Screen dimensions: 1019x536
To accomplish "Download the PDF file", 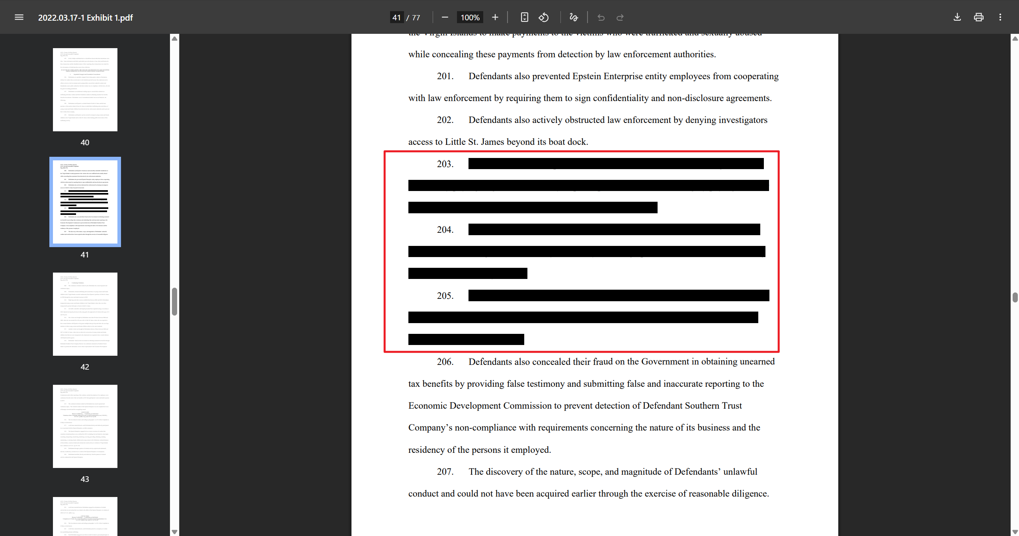I will tap(957, 17).
